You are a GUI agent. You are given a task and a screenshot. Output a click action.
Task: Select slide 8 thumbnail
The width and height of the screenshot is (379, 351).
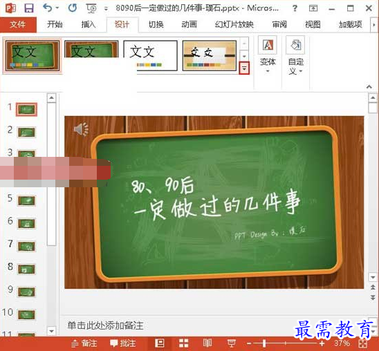pos(26,269)
